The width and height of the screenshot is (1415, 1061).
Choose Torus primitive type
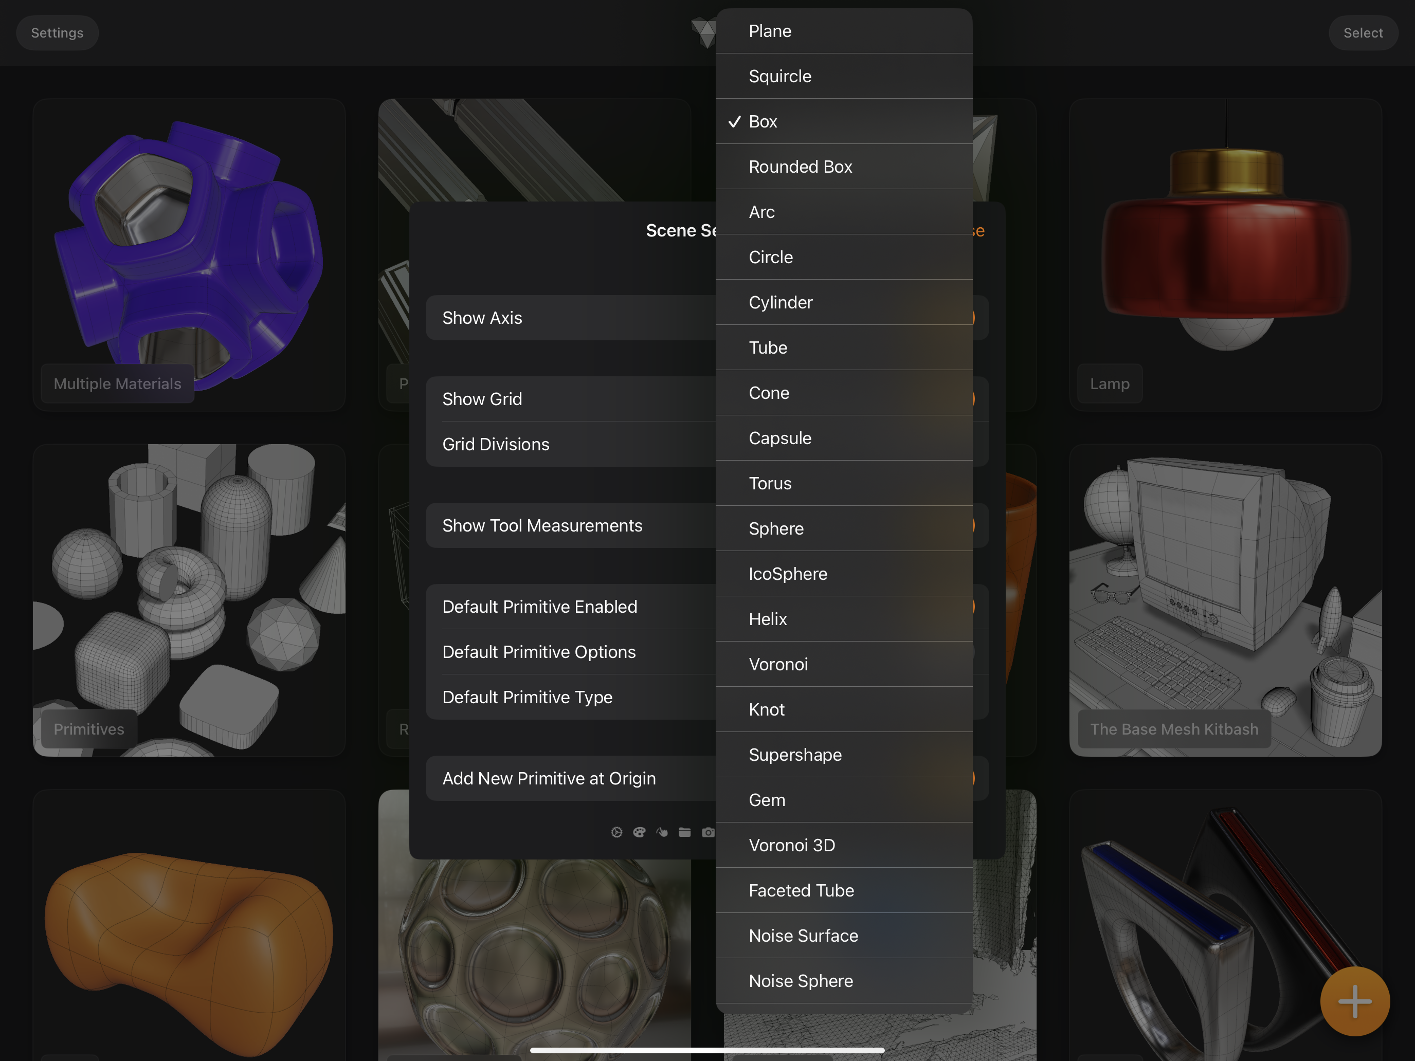[x=844, y=484]
